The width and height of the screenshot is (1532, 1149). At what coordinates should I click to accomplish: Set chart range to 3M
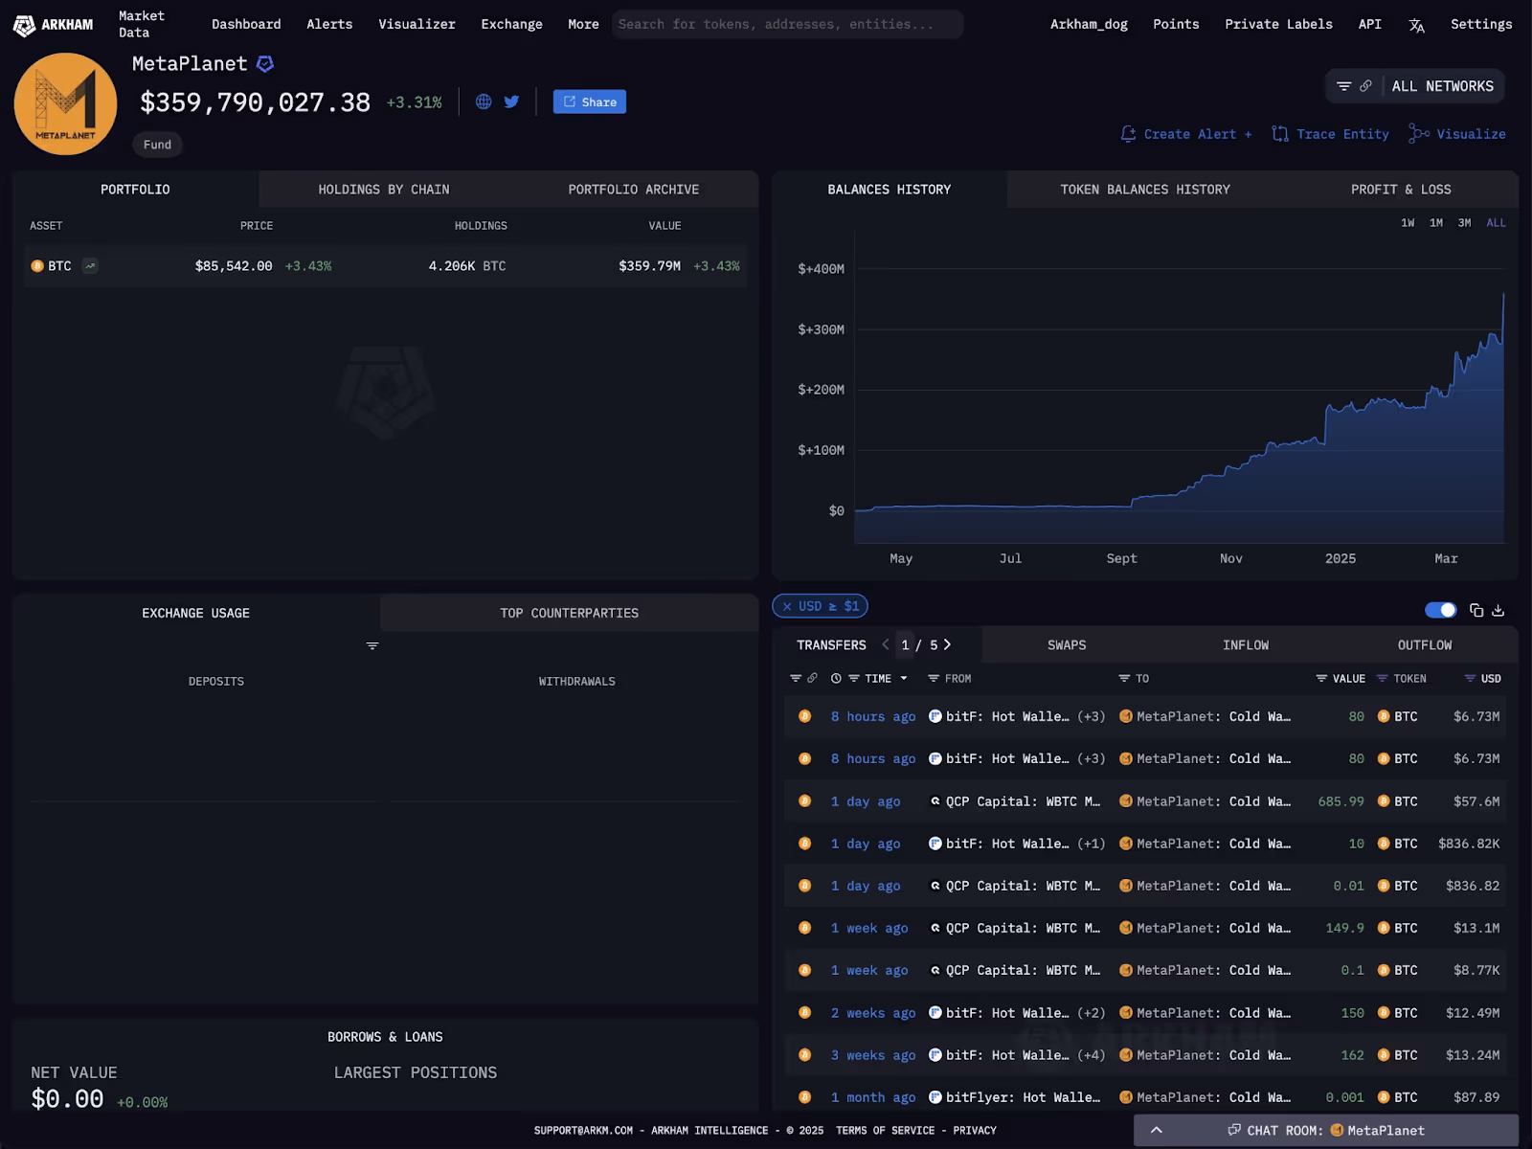(1464, 223)
